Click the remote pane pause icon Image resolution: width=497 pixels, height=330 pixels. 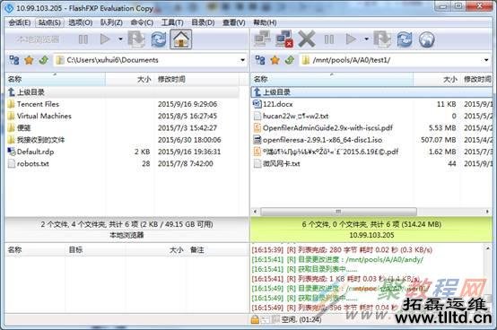(329, 39)
